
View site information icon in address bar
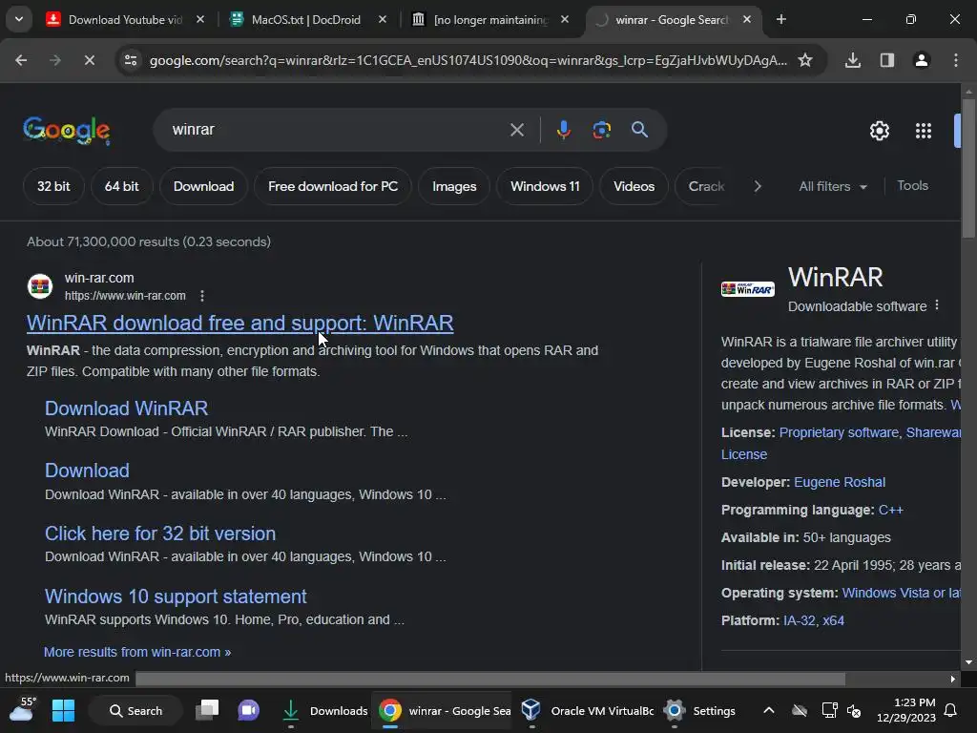[131, 60]
